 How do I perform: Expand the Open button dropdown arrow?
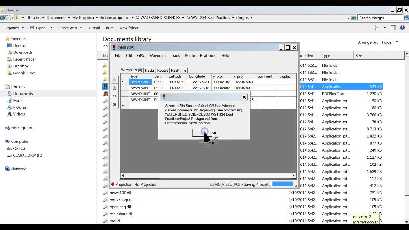coord(52,28)
